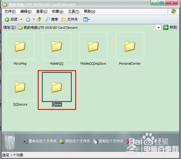Open the 文件 menu
Image resolution: width=181 pixels, height=159 pixels.
[10, 12]
